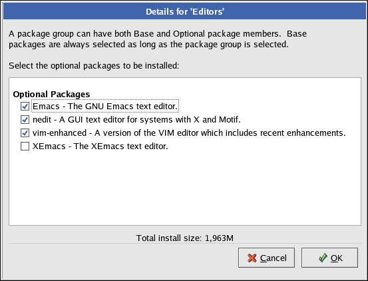Click the Total install size text
Image resolution: width=368 pixels, height=281 pixels.
click(185, 238)
